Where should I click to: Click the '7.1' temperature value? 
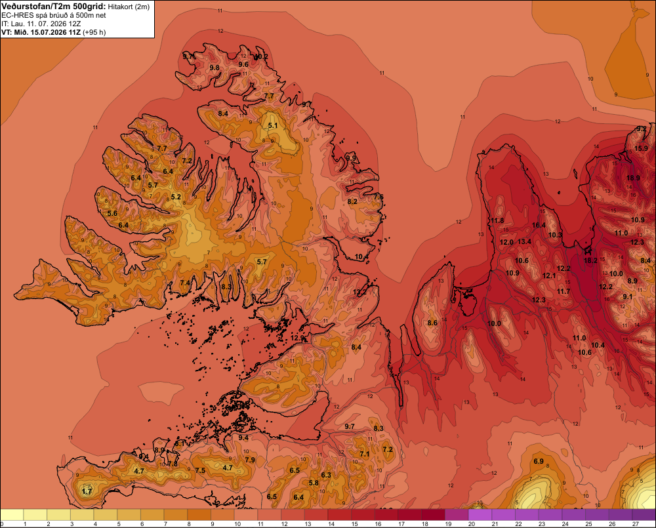[364, 453]
